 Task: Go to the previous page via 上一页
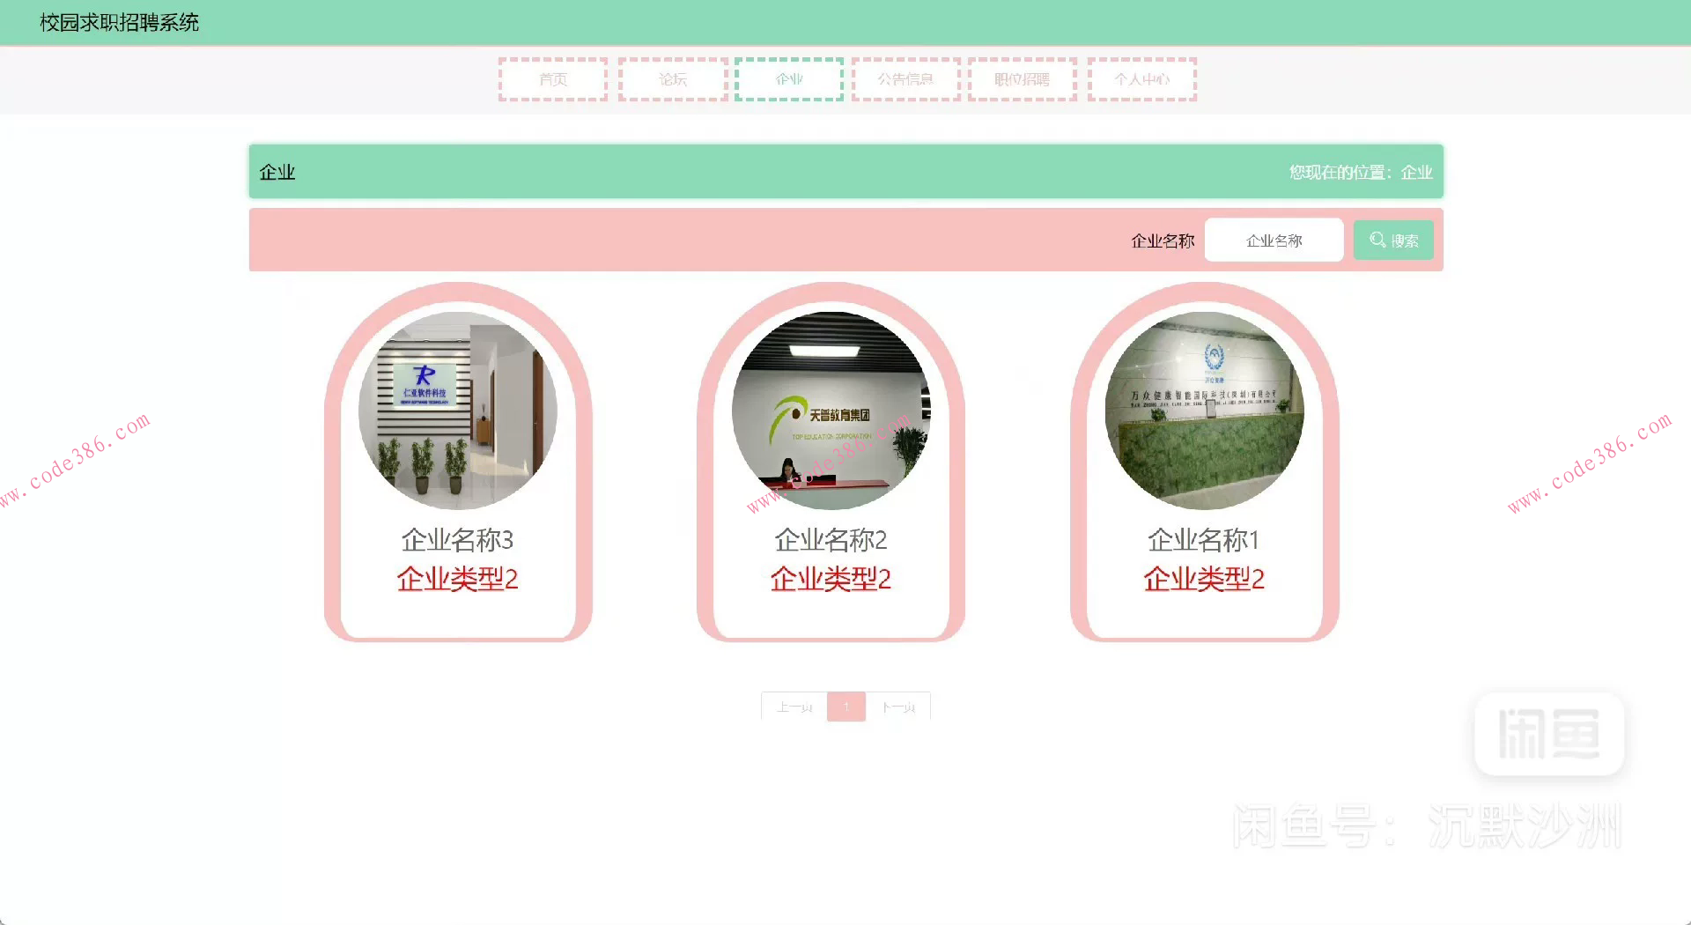[x=792, y=706]
